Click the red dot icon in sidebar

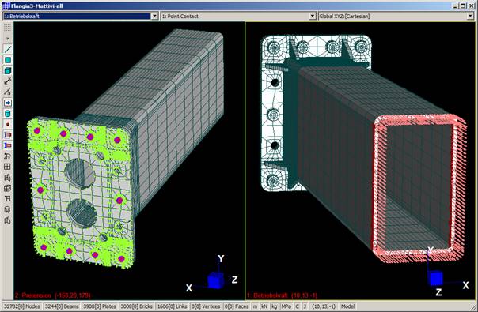click(8, 124)
